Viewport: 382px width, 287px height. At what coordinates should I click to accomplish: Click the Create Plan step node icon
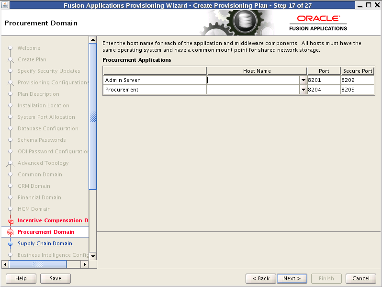coord(10,60)
